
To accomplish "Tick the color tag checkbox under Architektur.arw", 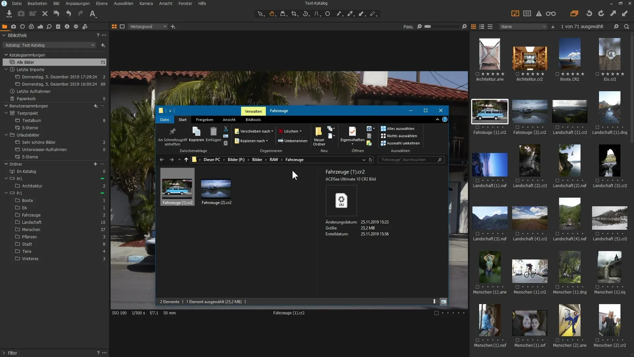I will click(477, 74).
